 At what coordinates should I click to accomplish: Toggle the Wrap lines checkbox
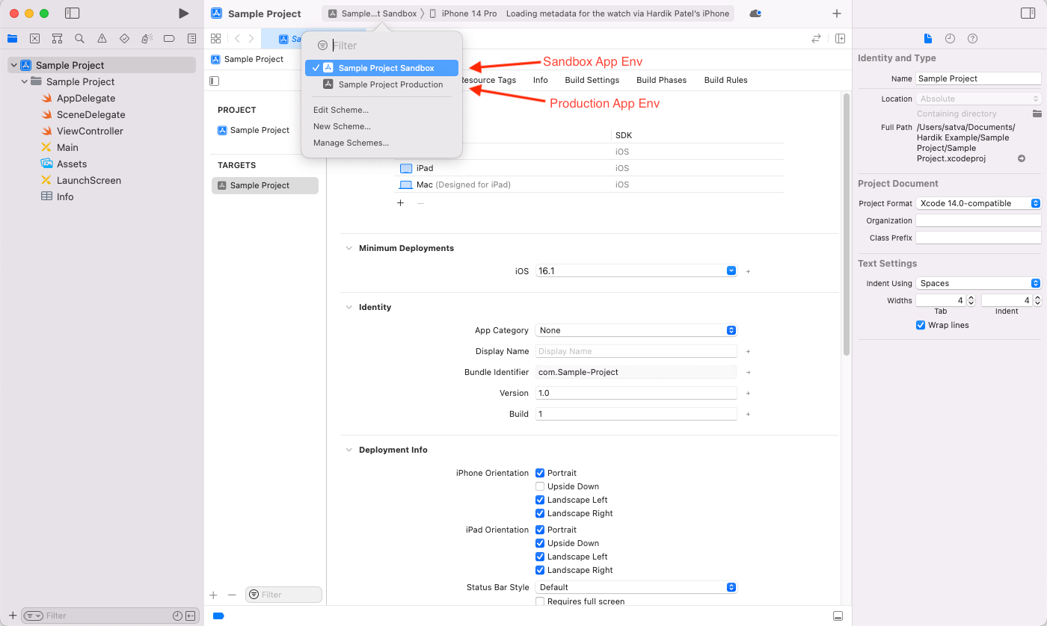(921, 325)
